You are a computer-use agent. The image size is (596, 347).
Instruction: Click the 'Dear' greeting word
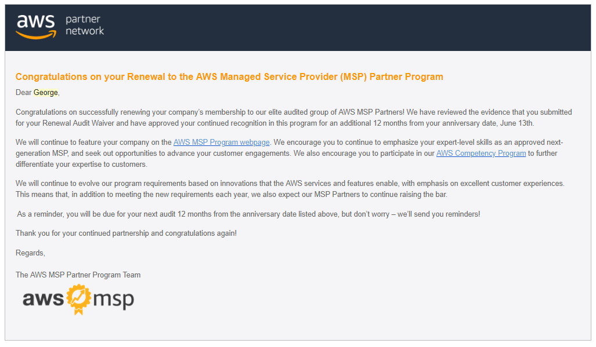(x=24, y=93)
